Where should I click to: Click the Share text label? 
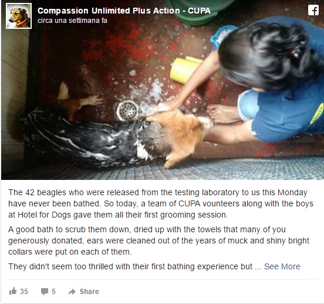(x=89, y=292)
